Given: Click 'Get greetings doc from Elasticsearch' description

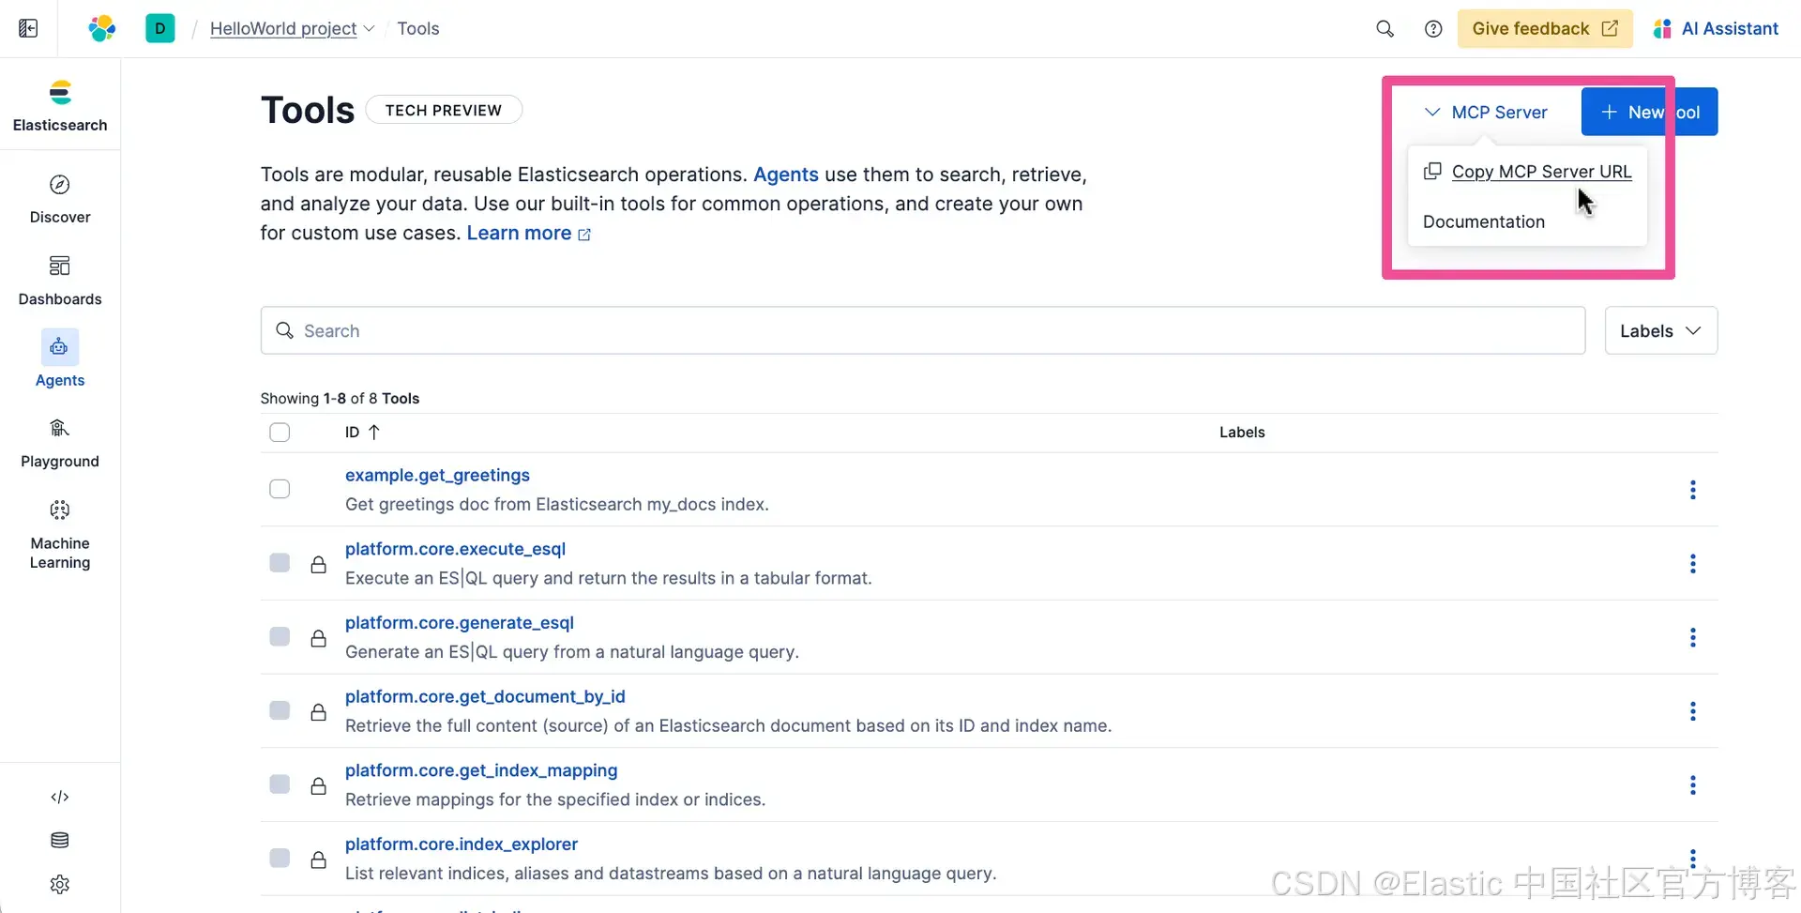Looking at the screenshot, I should point(556,504).
